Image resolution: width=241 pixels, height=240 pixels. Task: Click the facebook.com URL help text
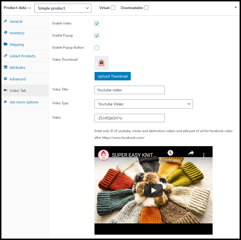coord(120,138)
